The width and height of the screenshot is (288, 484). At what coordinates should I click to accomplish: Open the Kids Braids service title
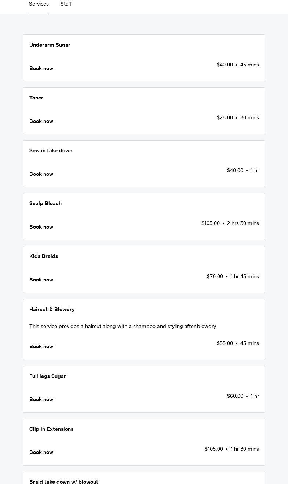click(44, 256)
